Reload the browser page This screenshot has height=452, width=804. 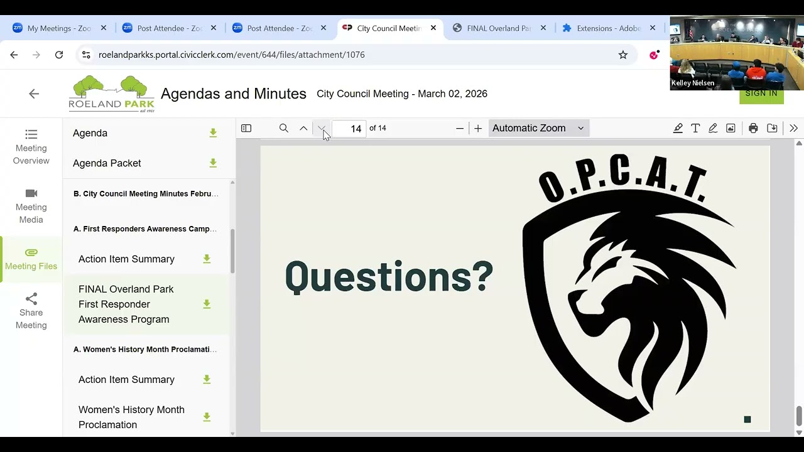(59, 55)
